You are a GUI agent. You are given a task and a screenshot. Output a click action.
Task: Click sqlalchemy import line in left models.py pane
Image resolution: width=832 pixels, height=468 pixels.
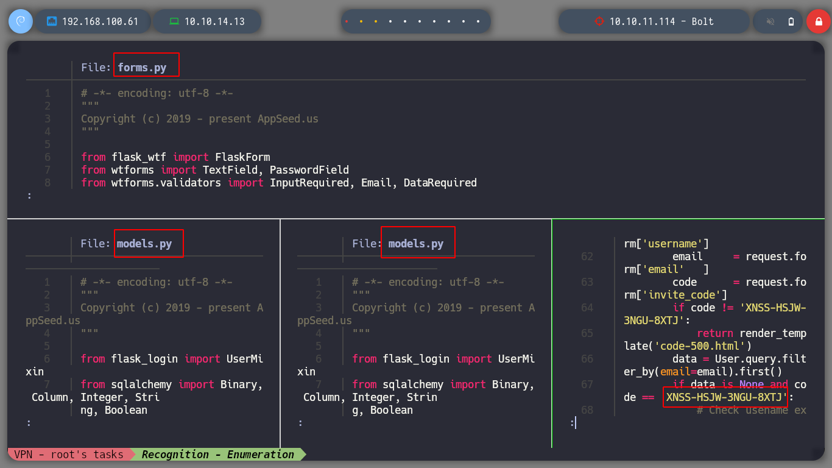pos(172,385)
